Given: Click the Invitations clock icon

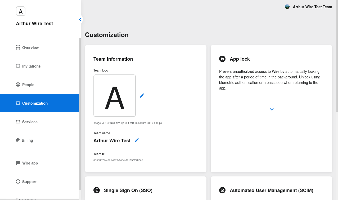Looking at the screenshot, I should click(18, 66).
